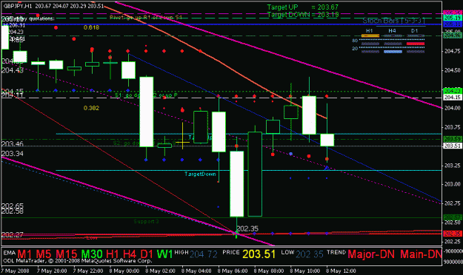This screenshot has width=463, height=275.
Task: Click the 'Main-DN' trend status
Action: click(421, 254)
